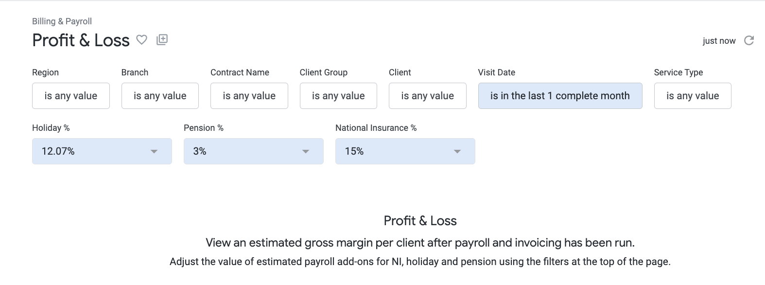Expand the Pension % dropdown arrow
The width and height of the screenshot is (765, 285).
(306, 152)
